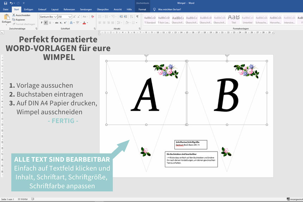This screenshot has width=303, height=202.
Task: Click the Einfügen paste clipboard icon
Action: 7,17
